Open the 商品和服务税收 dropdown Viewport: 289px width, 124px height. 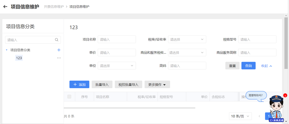[x=187, y=53]
